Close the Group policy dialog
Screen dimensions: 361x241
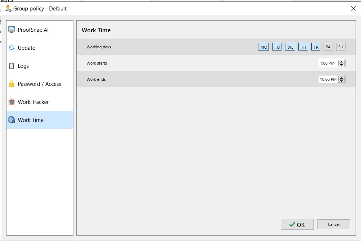click(x=353, y=8)
